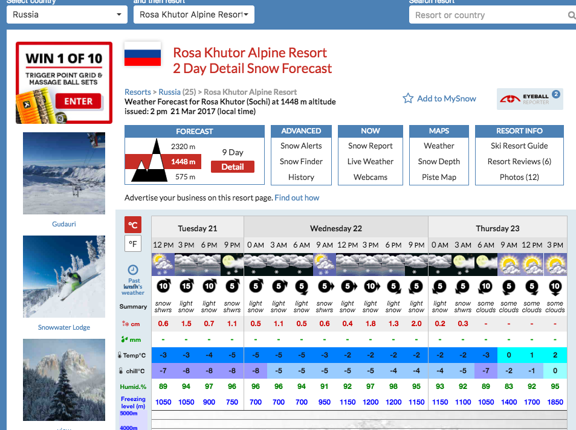The image size is (576, 430).
Task: Click the Add to MySnow star icon
Action: click(x=408, y=98)
